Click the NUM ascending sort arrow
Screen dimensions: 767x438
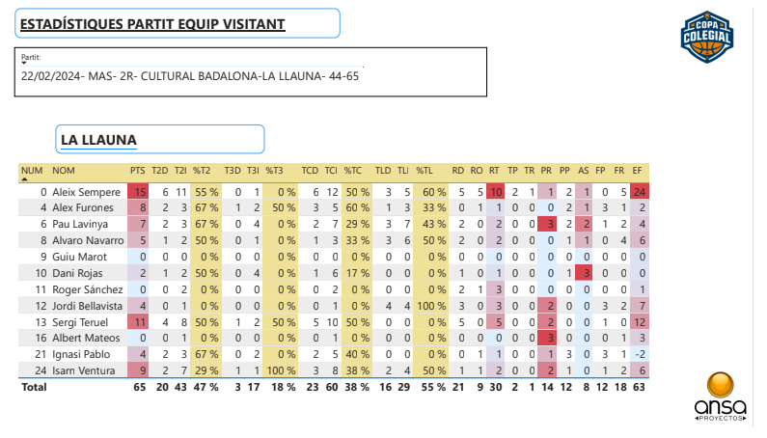coord(25,179)
